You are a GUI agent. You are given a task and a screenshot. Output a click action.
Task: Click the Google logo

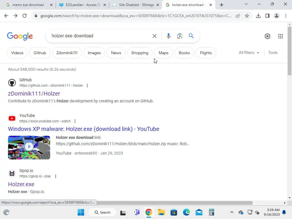point(20,36)
